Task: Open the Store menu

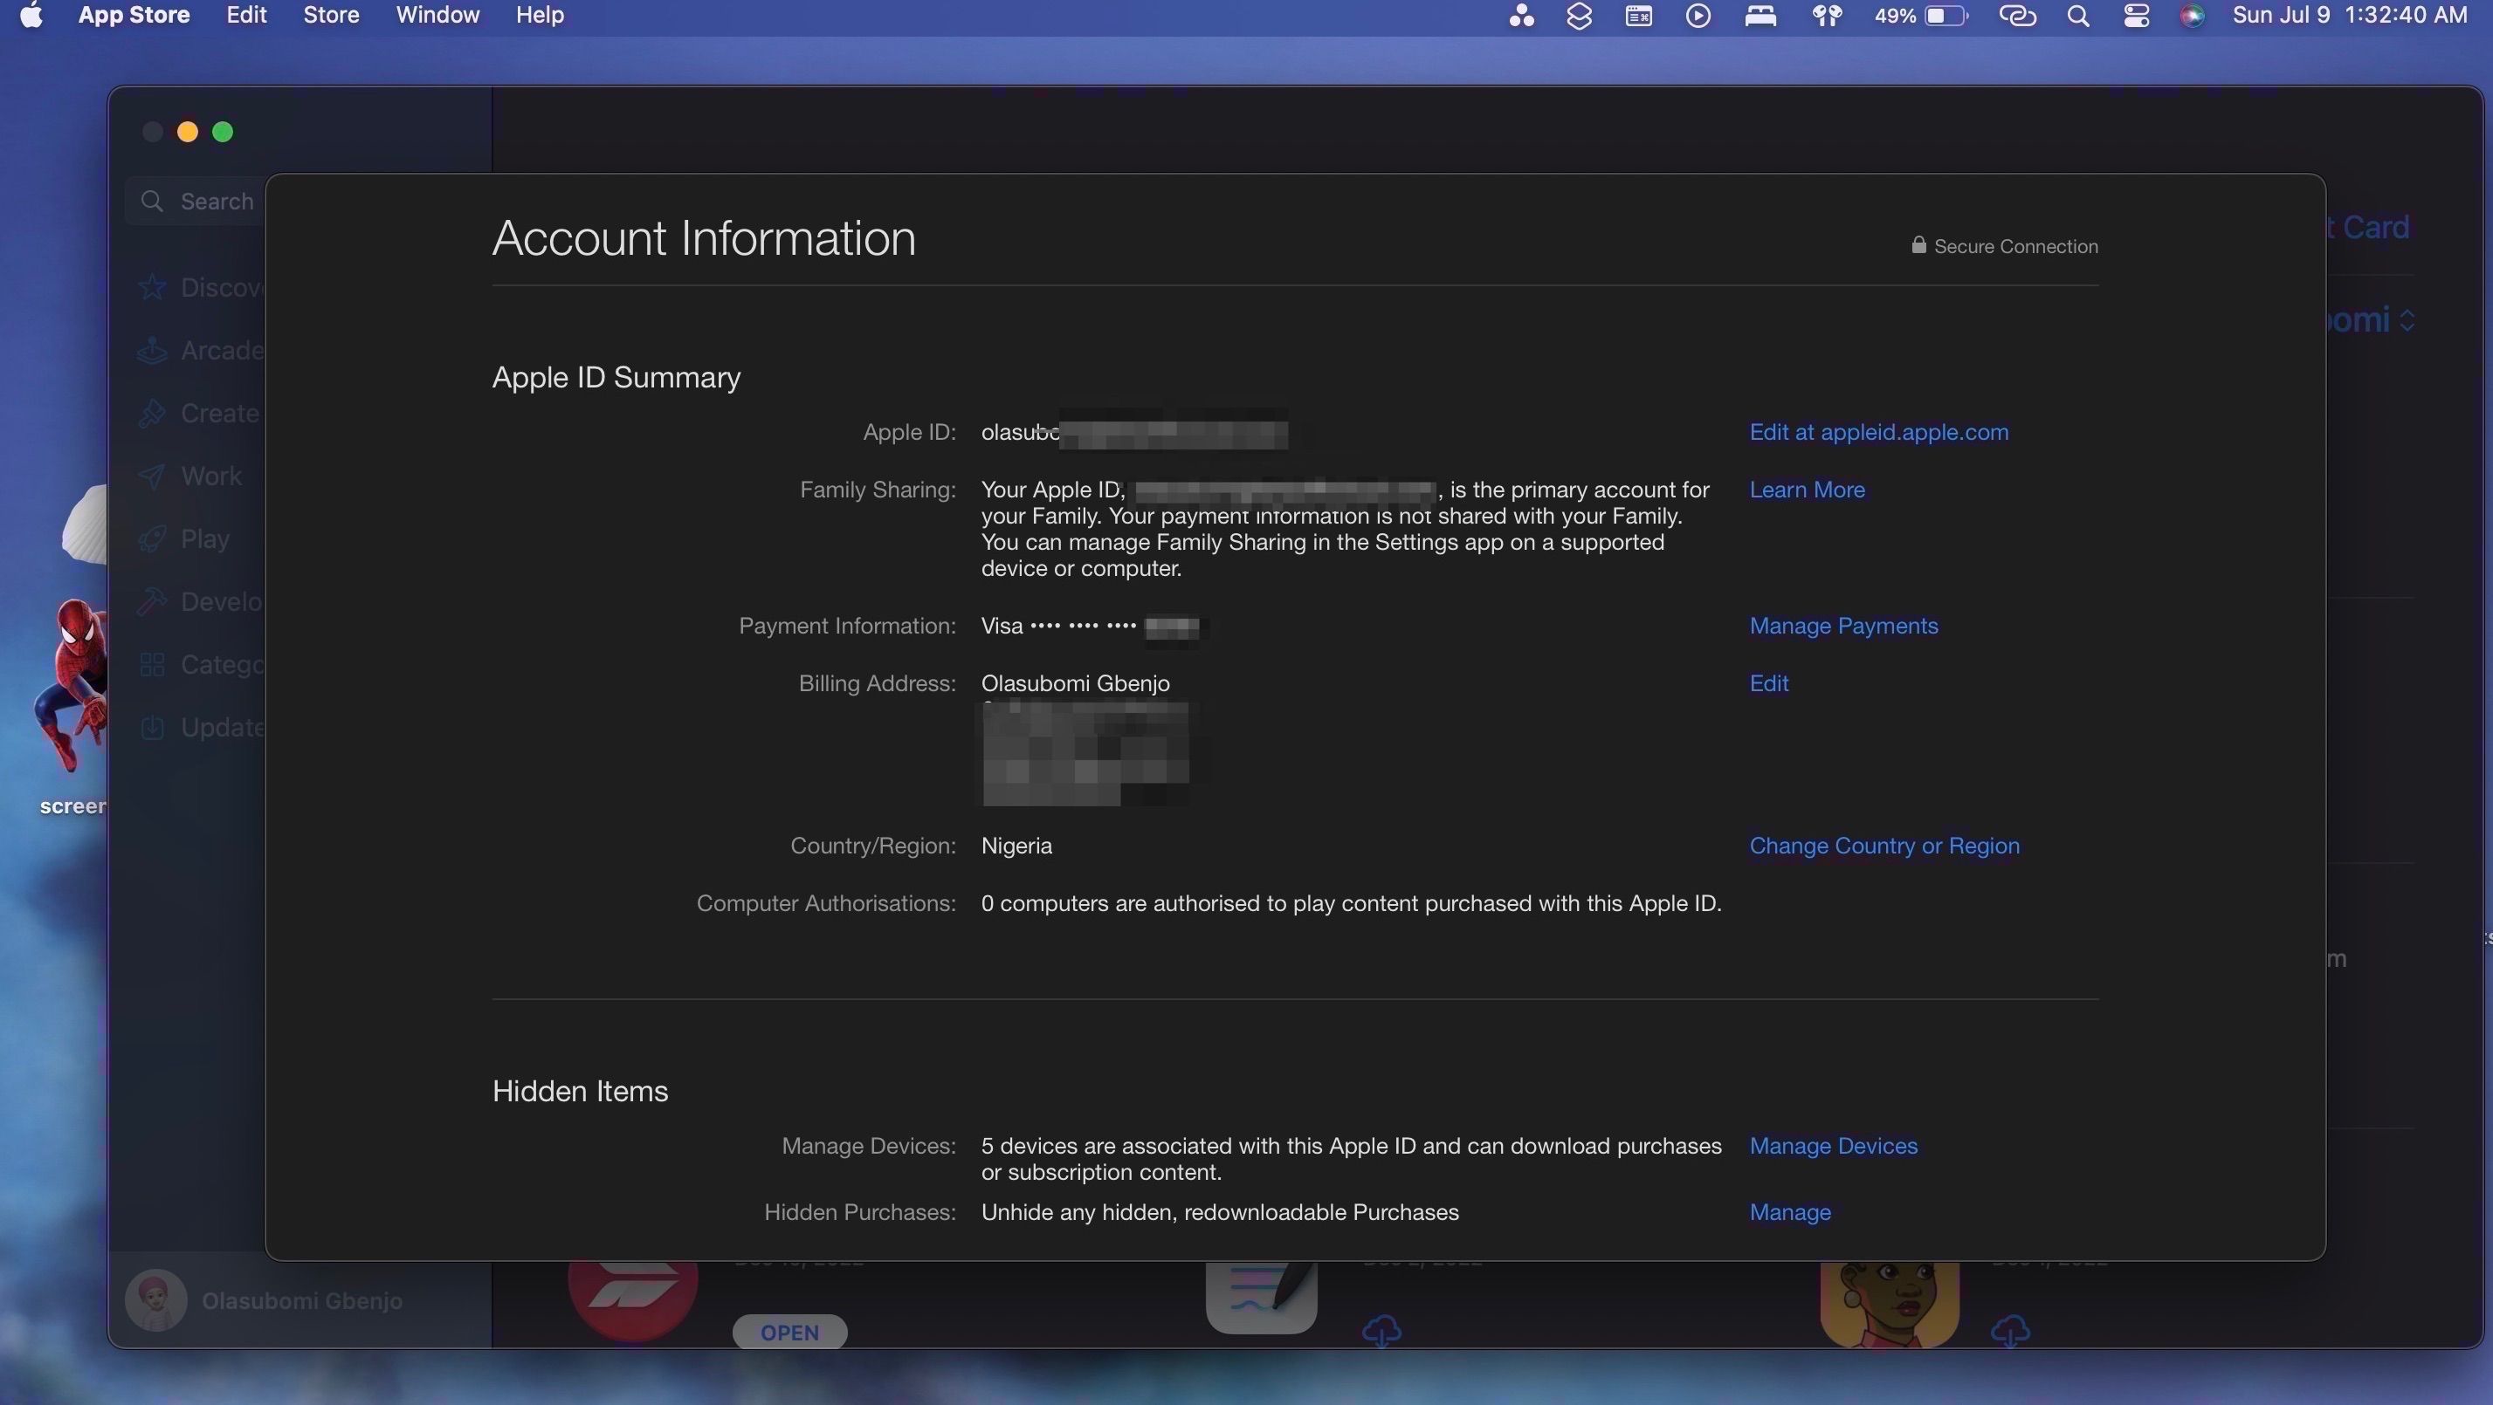Action: point(331,16)
